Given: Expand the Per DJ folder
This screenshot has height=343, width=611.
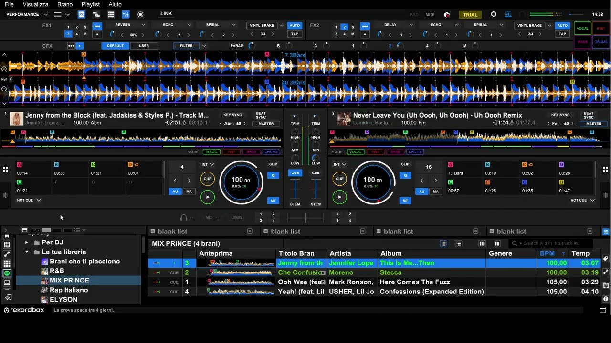Looking at the screenshot, I should pos(27,242).
